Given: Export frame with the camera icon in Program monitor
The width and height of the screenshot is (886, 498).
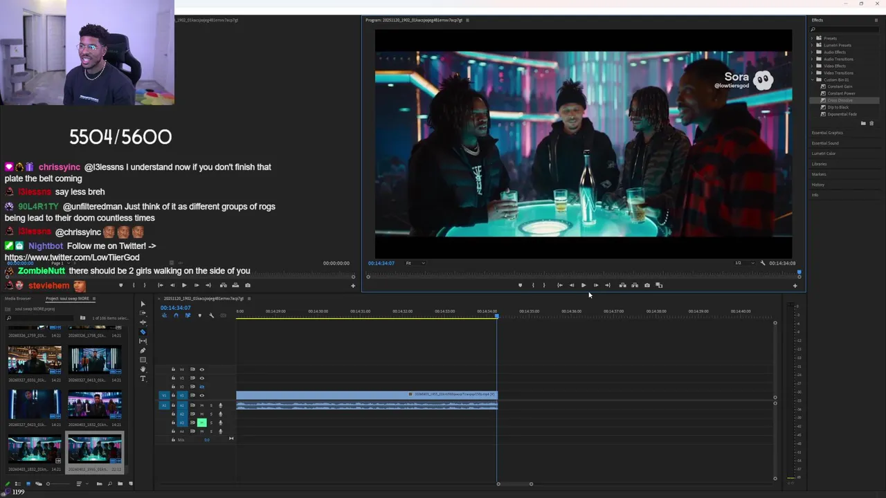Looking at the screenshot, I should pyautogui.click(x=647, y=285).
